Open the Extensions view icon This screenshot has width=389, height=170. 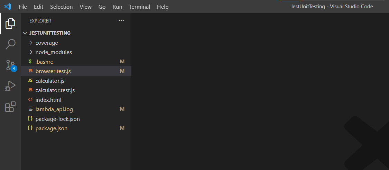[x=10, y=107]
